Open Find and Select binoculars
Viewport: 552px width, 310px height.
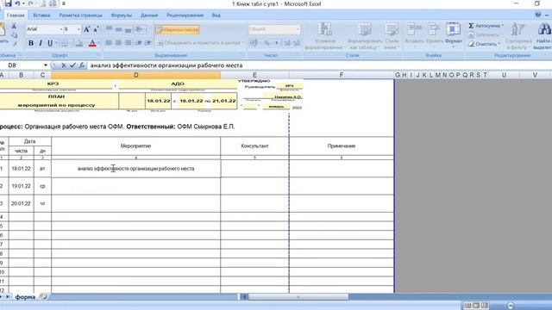click(x=543, y=36)
